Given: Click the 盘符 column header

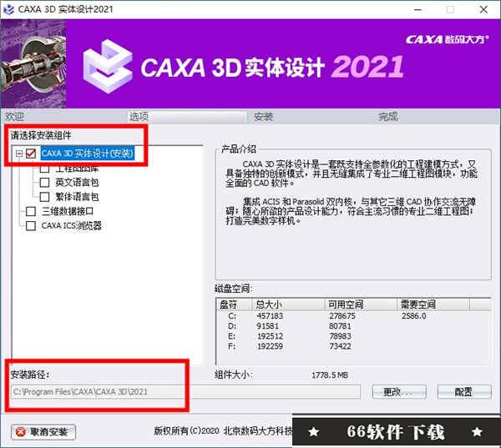Looking at the screenshot, I should click(x=235, y=305).
